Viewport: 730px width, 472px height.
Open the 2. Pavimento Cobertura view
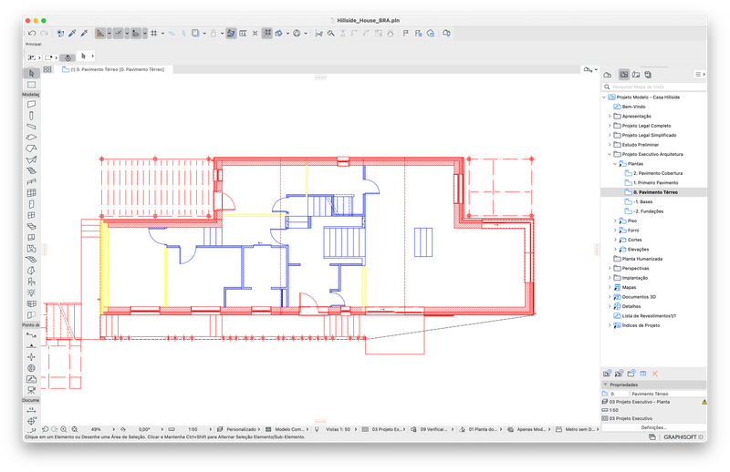click(x=653, y=173)
